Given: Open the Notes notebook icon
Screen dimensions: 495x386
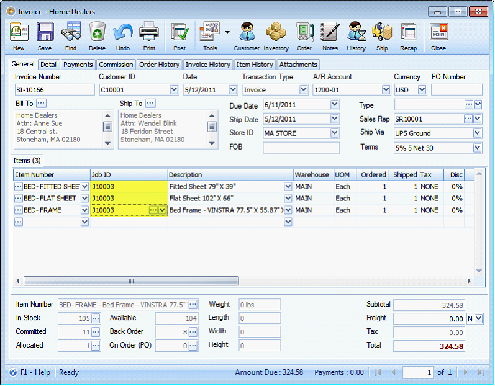Looking at the screenshot, I should (x=330, y=32).
